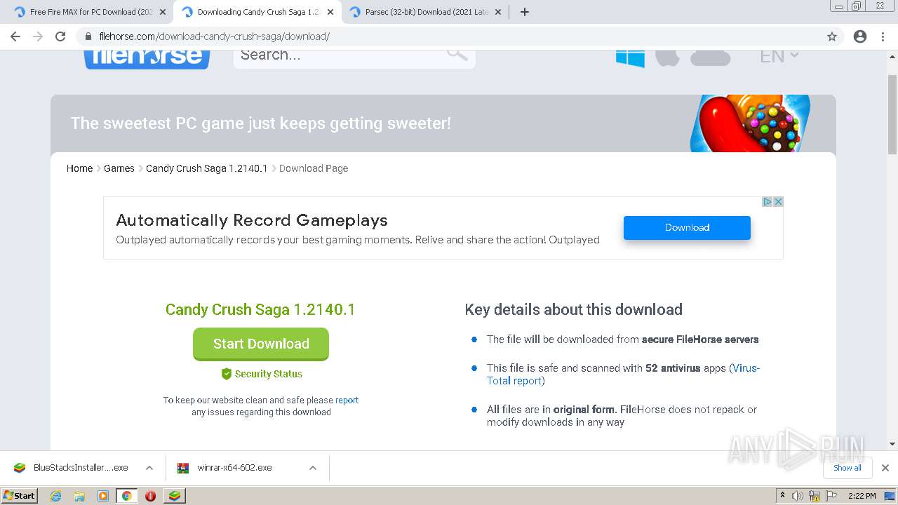Open the Windows Start menu

coord(20,496)
